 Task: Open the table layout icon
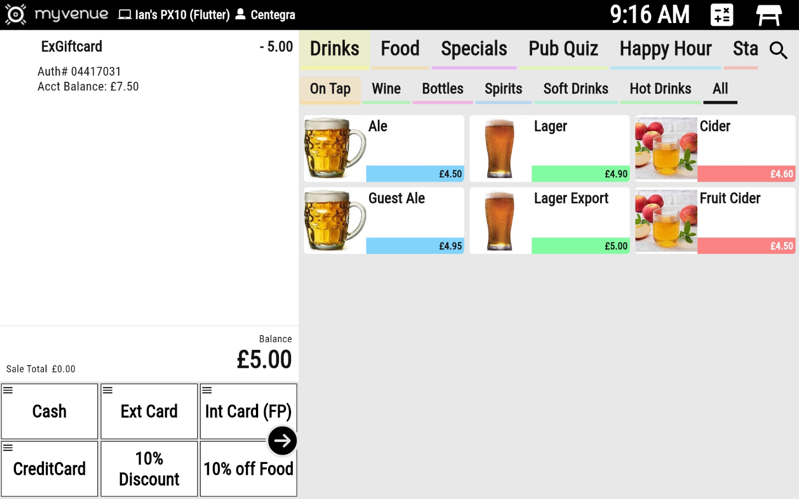pyautogui.click(x=768, y=15)
